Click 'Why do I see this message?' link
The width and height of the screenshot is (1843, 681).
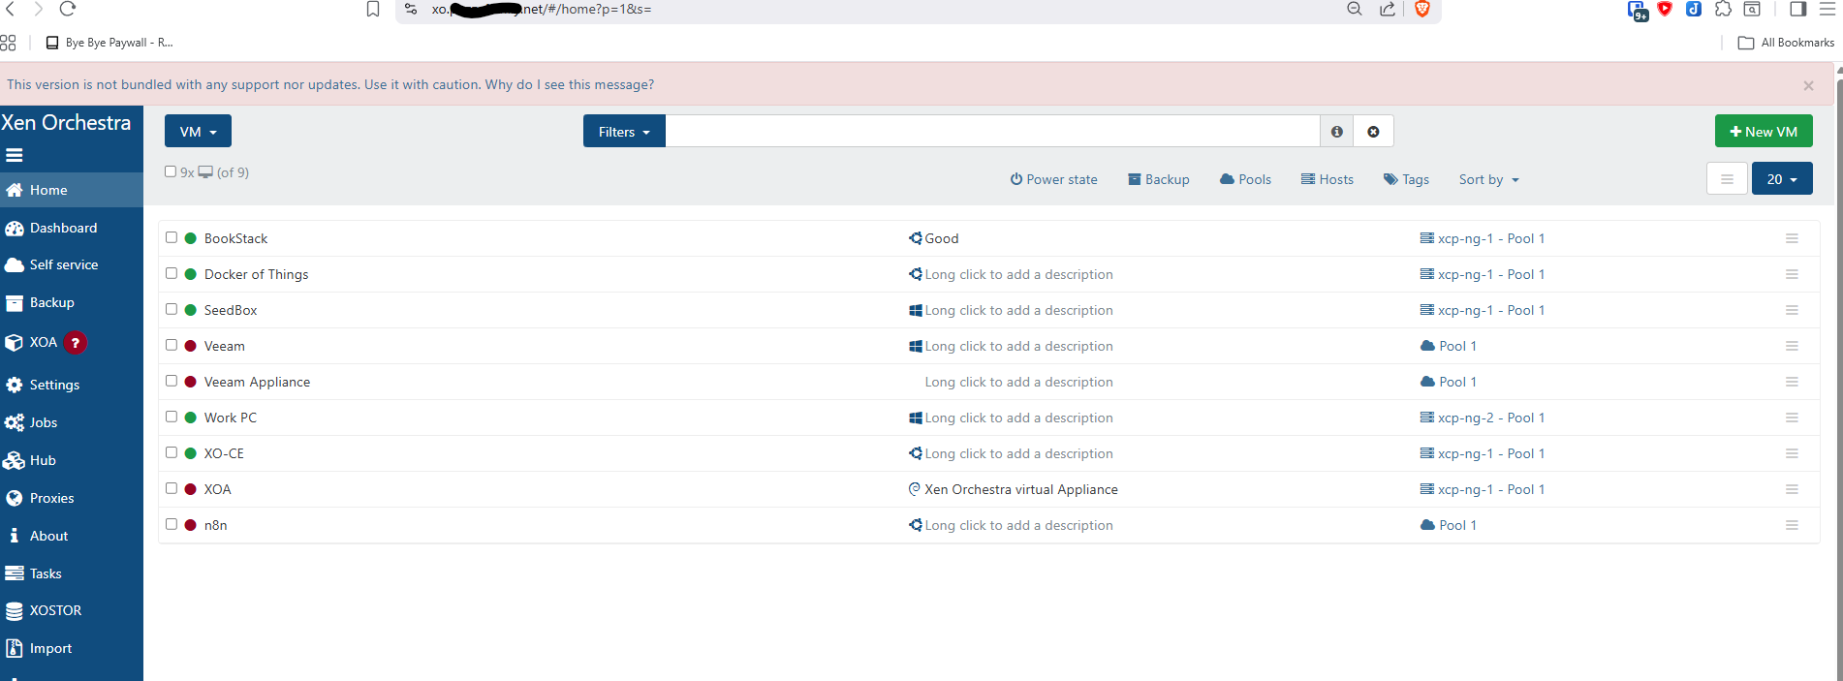coord(570,85)
